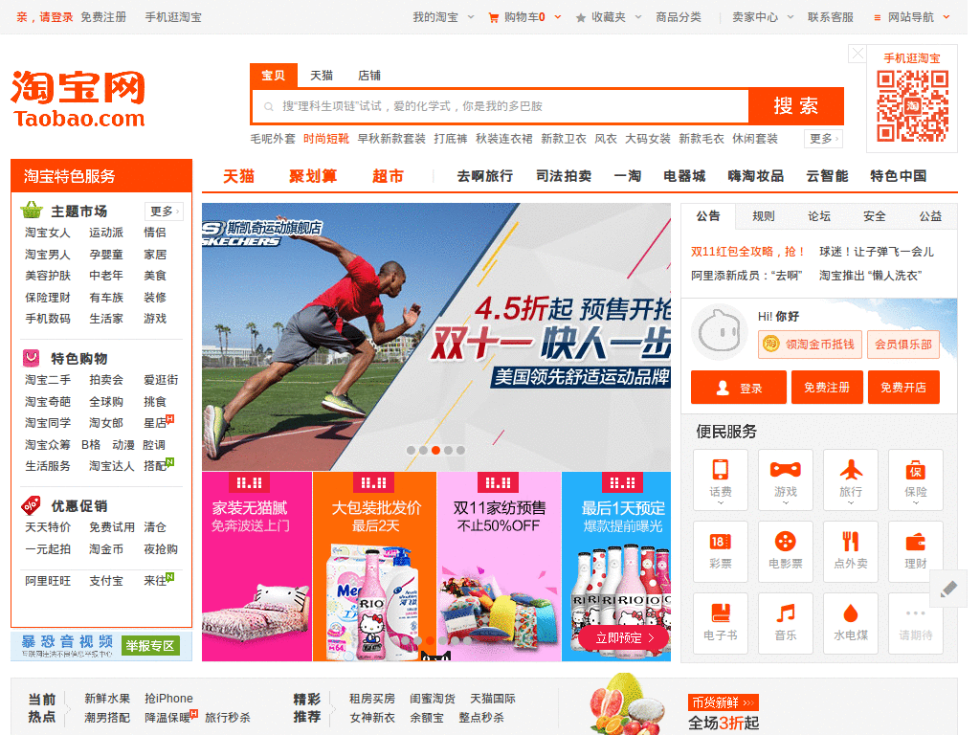Click the Taobao logo
Viewport: 980px width, 735px height.
(x=78, y=100)
